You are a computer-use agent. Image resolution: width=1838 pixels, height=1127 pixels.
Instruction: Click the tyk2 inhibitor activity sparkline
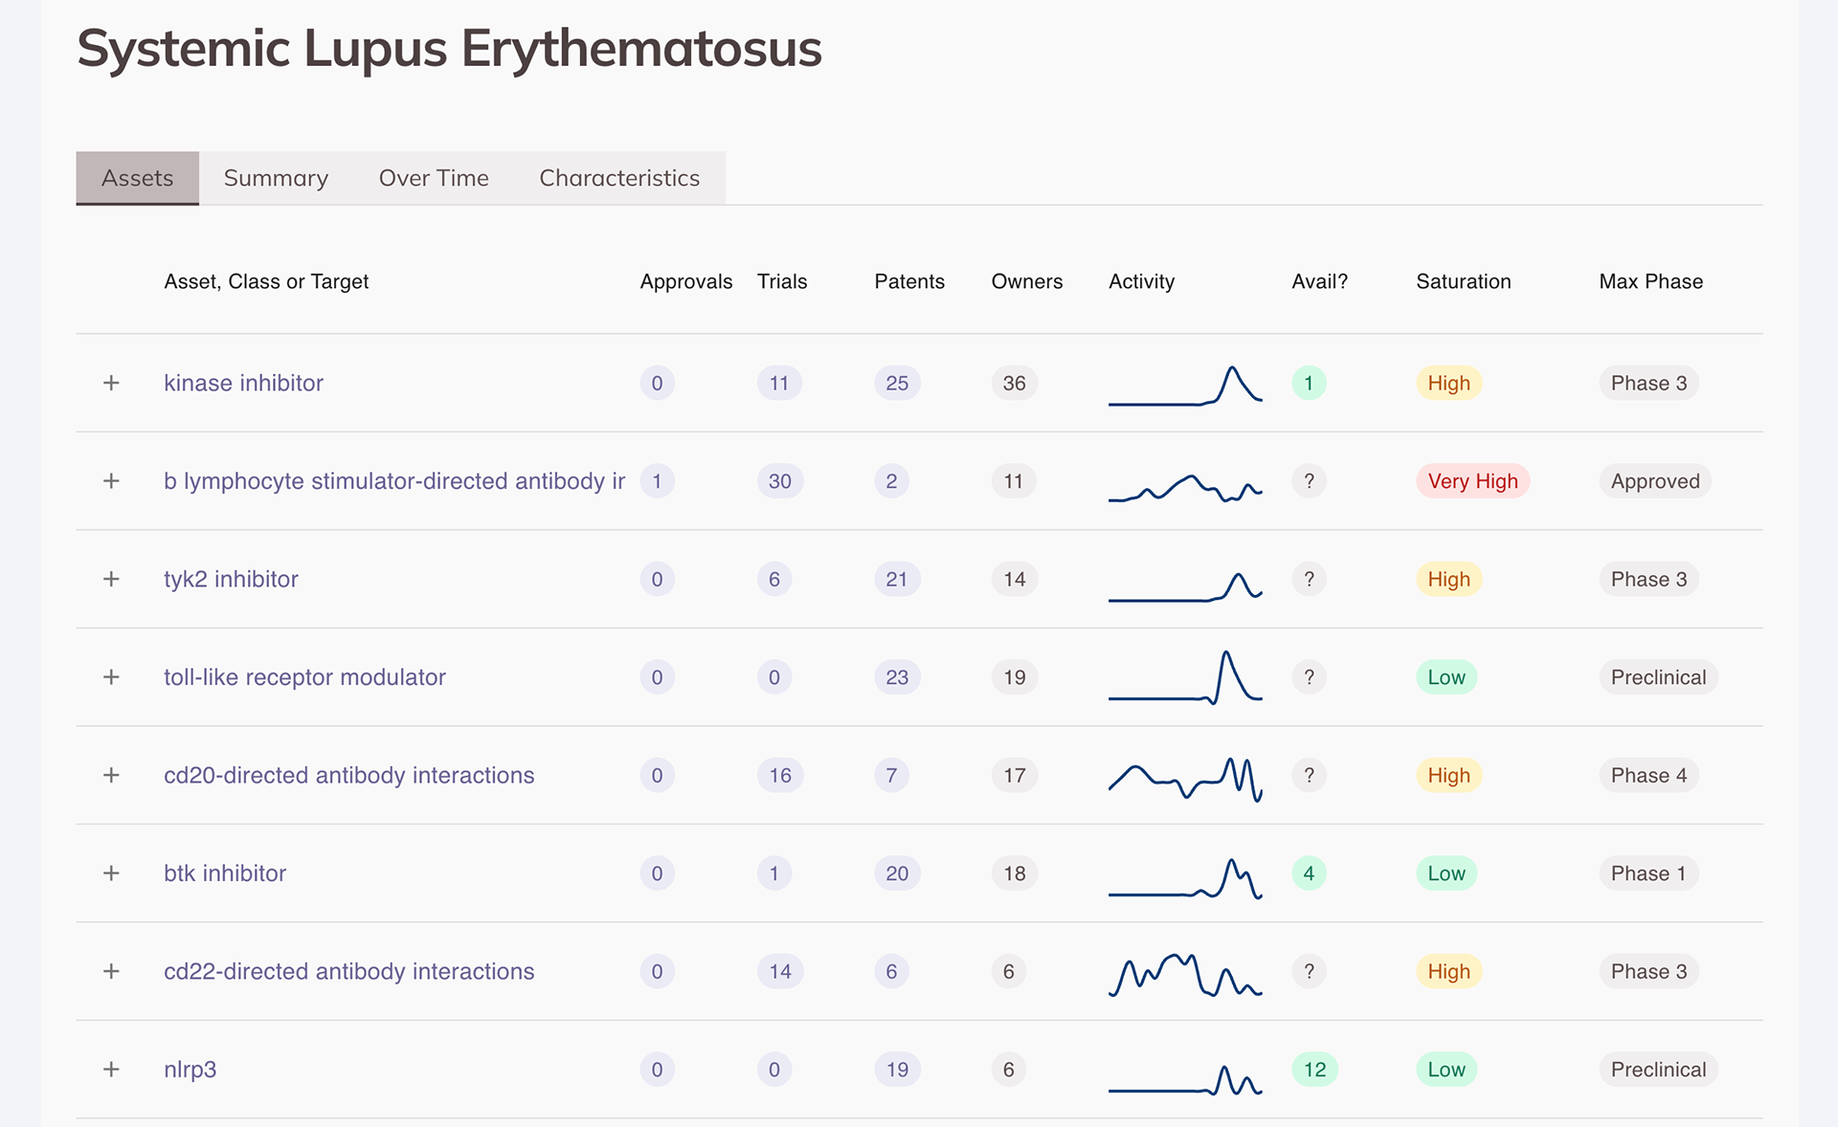[1185, 586]
